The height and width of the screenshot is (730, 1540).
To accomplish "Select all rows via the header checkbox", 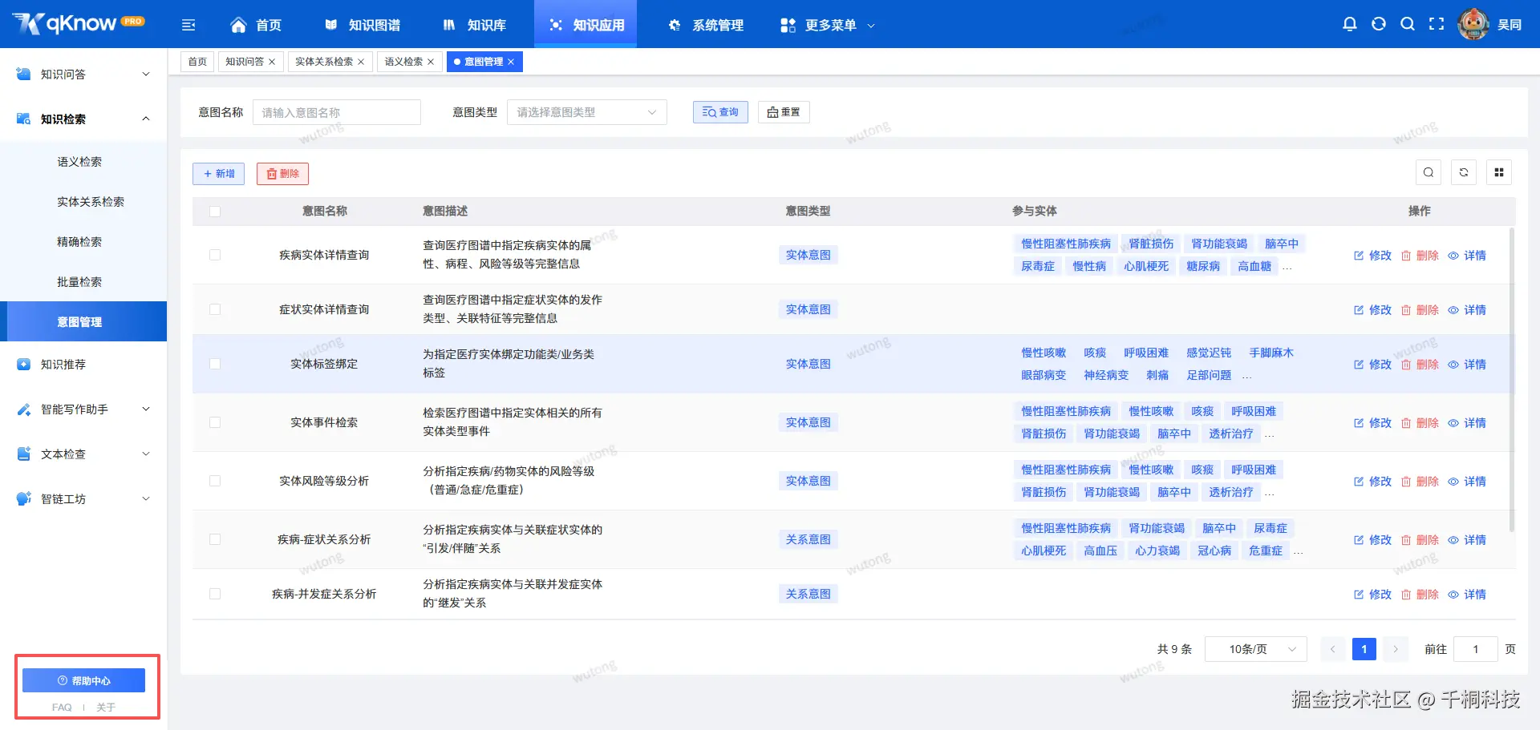I will click(214, 211).
